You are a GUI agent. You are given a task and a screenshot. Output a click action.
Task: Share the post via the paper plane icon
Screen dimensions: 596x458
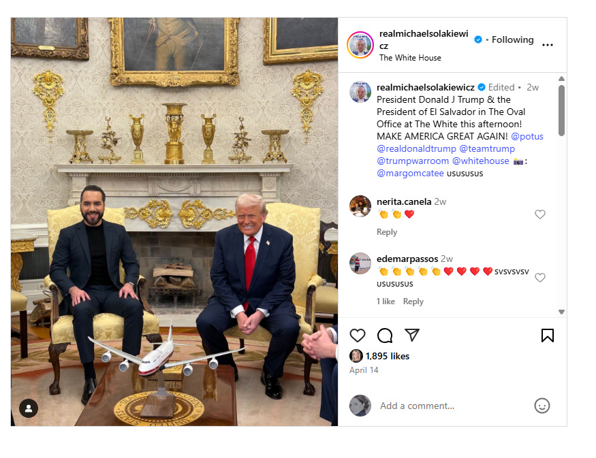[412, 335]
